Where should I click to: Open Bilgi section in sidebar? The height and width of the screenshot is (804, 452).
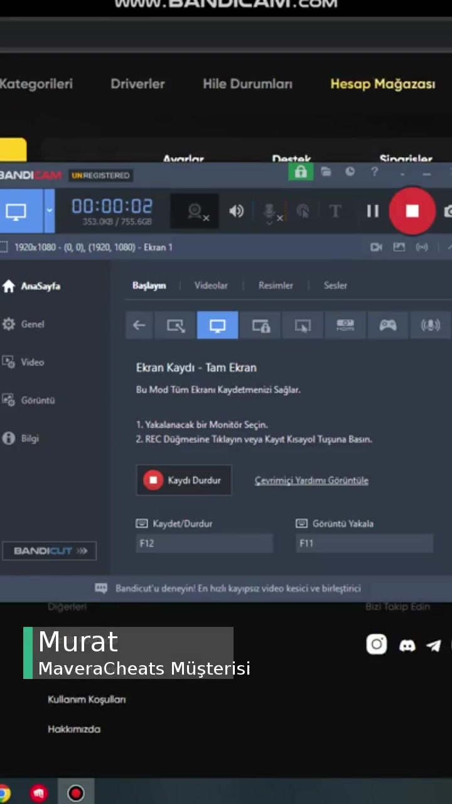21,438
